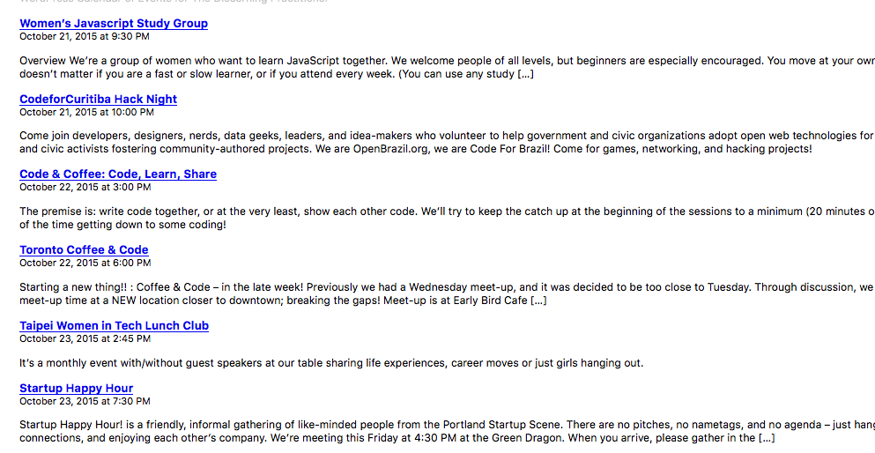Follow the Code & Coffee: Code, Learn, Share link

pyautogui.click(x=118, y=174)
